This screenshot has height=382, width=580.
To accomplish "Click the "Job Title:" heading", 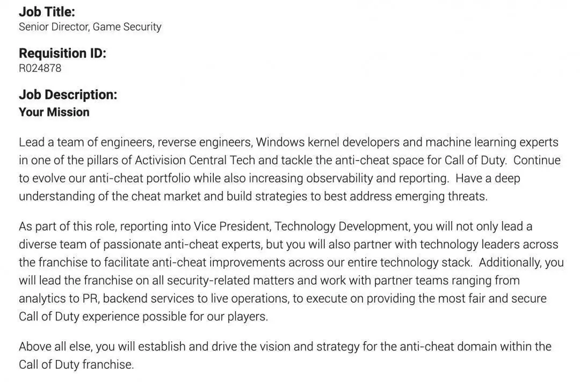I will (47, 11).
